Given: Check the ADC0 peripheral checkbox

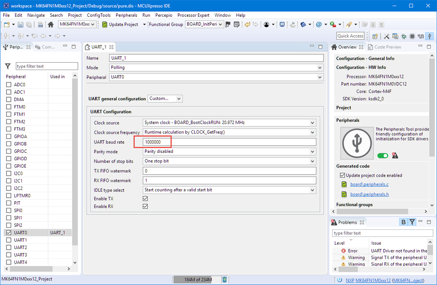Looking at the screenshot, I should click(x=9, y=84).
